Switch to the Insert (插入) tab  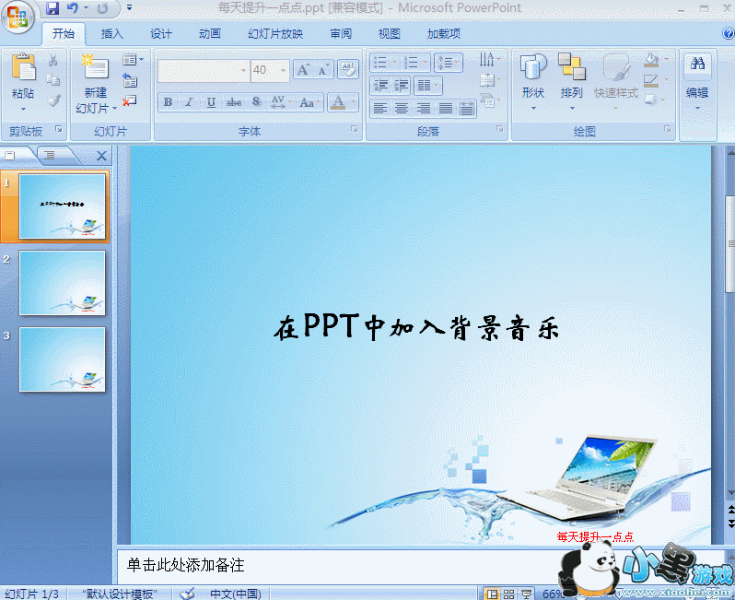(x=112, y=34)
